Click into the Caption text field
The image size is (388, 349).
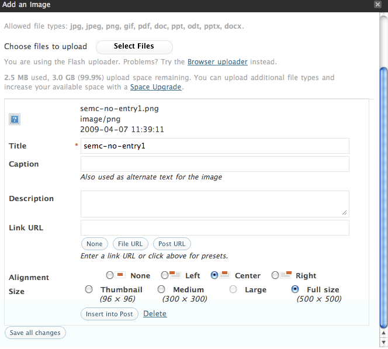tap(214, 164)
